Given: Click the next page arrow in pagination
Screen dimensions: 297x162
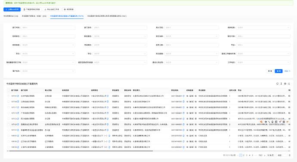Looking at the screenshot, I should (x=265, y=155).
